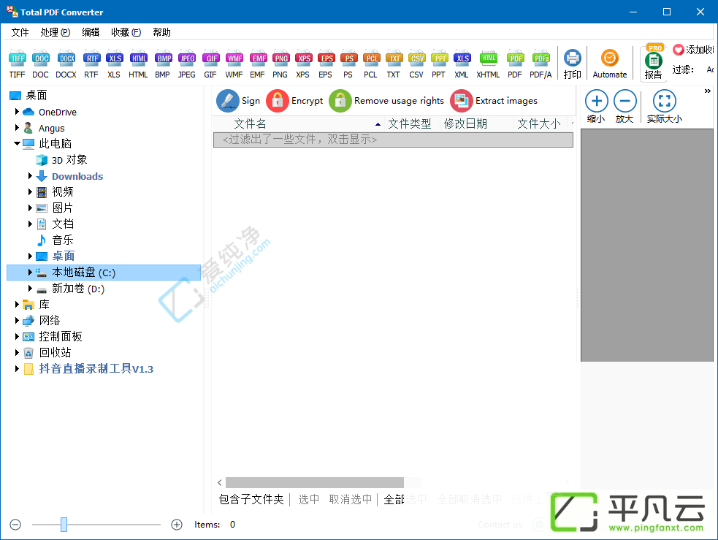Viewport: 718px width, 540px height.
Task: Select the BMP format icon
Action: 163,64
